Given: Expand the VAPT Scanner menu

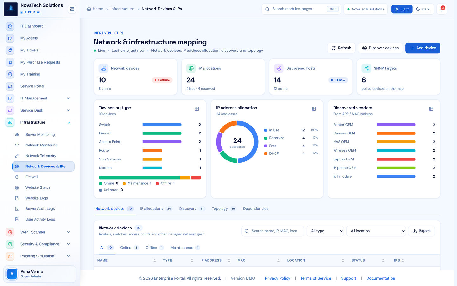Looking at the screenshot, I should (68, 232).
